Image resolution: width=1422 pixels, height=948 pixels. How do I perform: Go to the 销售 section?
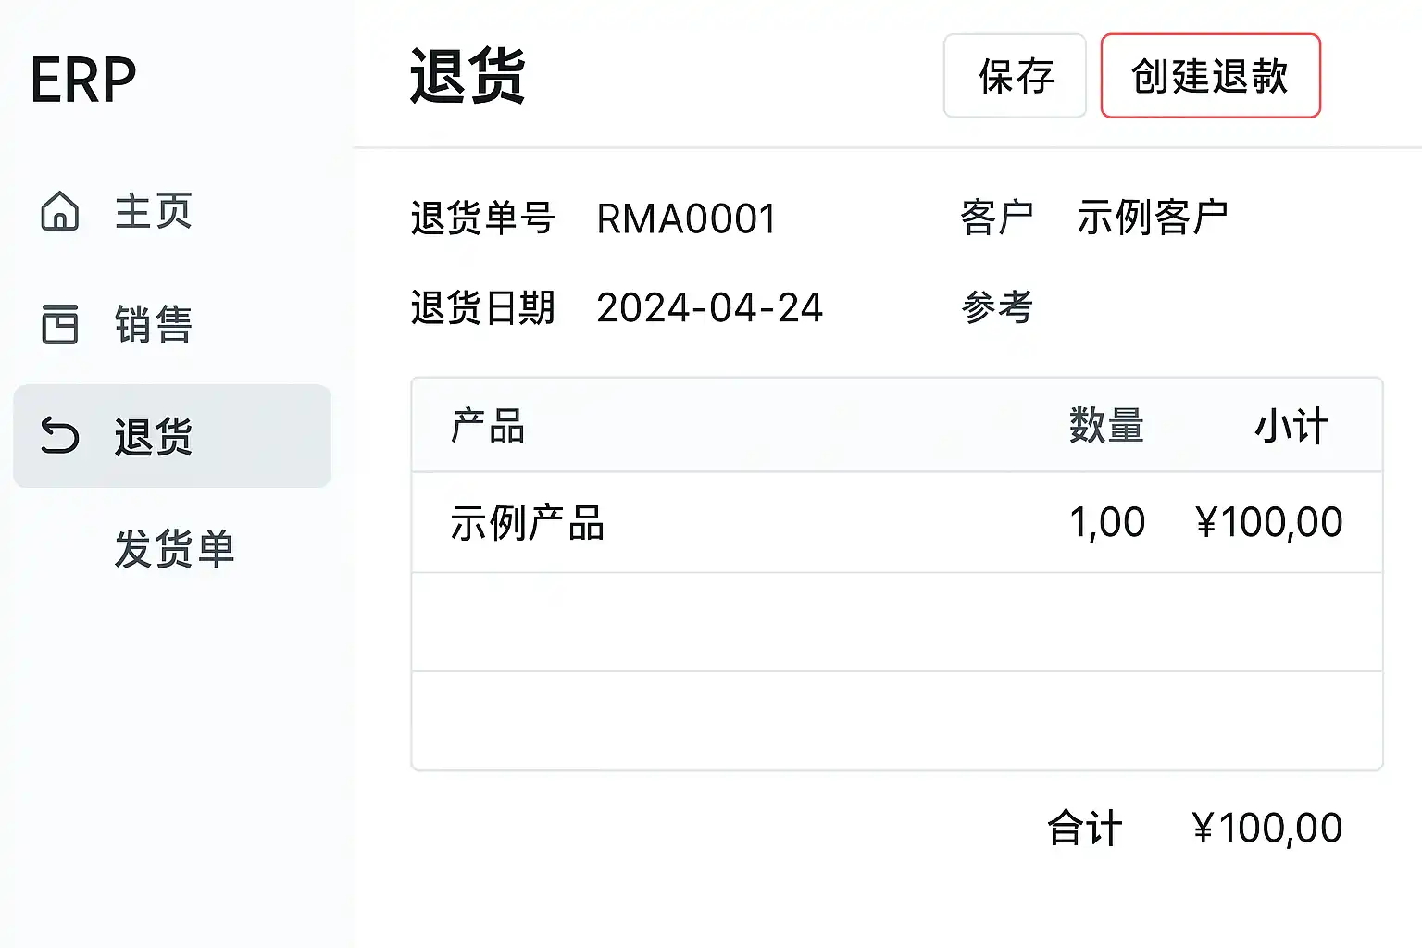click(153, 324)
